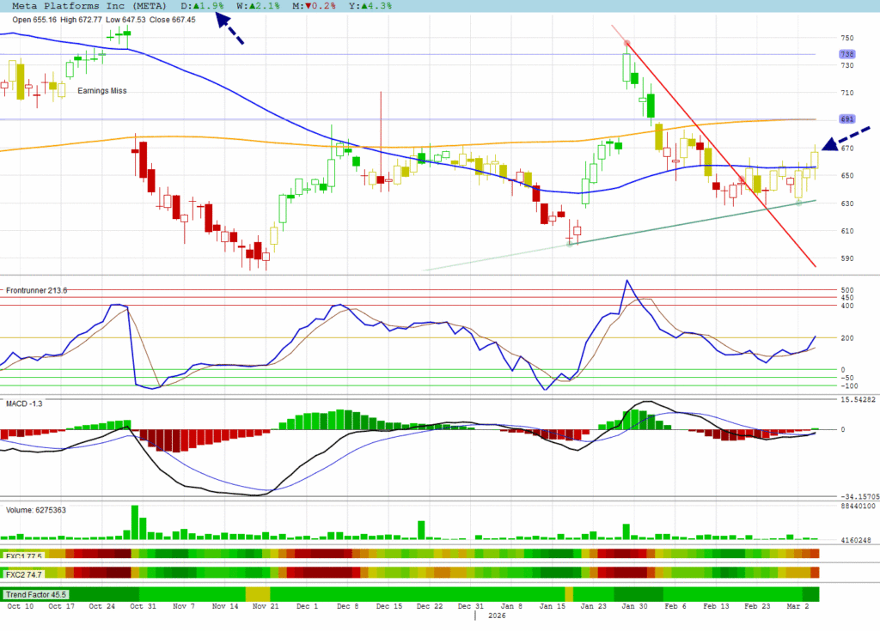Click the MACD -1.3 indicator label
The image size is (880, 631).
click(x=24, y=403)
